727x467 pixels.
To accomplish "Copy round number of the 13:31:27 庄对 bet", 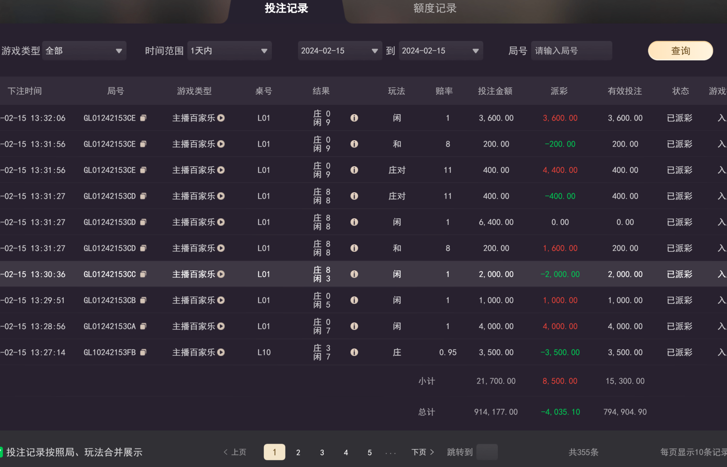I will pos(143,196).
